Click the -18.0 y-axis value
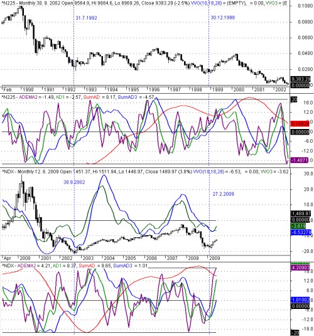 pos(308,328)
